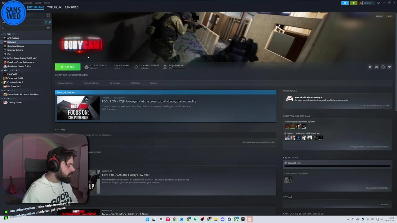Collapse the 2019 category
This screenshot has height=223, width=397.
2,98
